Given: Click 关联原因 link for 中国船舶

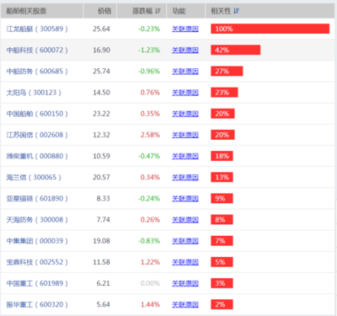Looking at the screenshot, I should click(185, 114).
